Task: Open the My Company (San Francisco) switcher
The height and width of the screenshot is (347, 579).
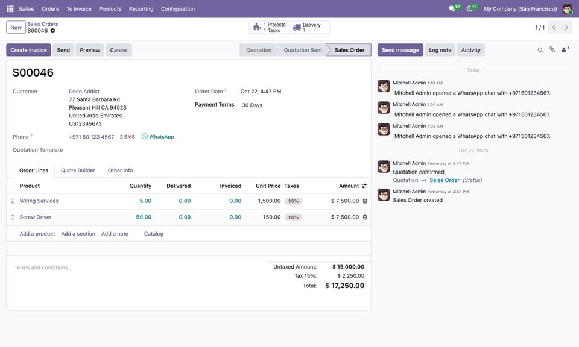Action: click(520, 9)
